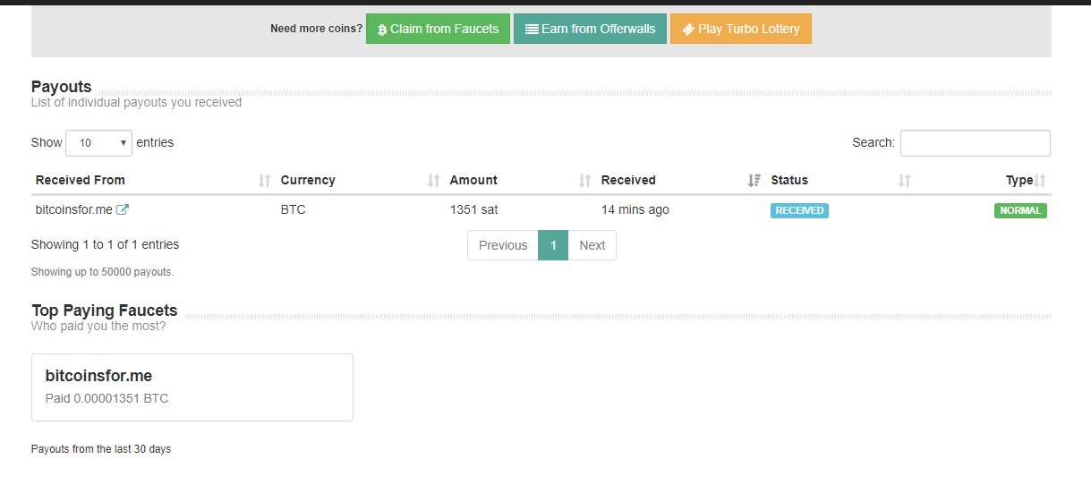Image resolution: width=1091 pixels, height=485 pixels.
Task: Sort by Status column icon
Action: coord(904,181)
